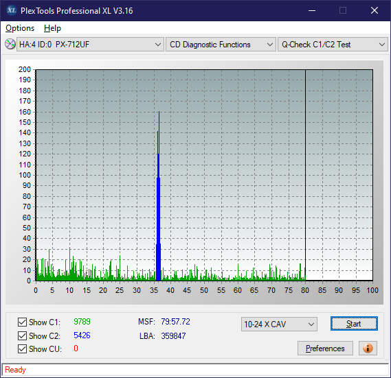Click the Start button
Viewport: 391px width, 378px height.
[354, 324]
